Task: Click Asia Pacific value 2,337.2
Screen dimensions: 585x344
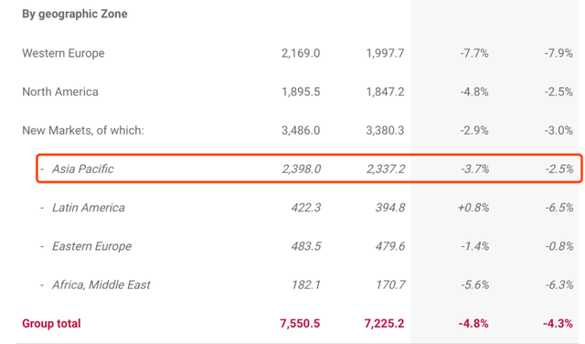Action: click(386, 169)
